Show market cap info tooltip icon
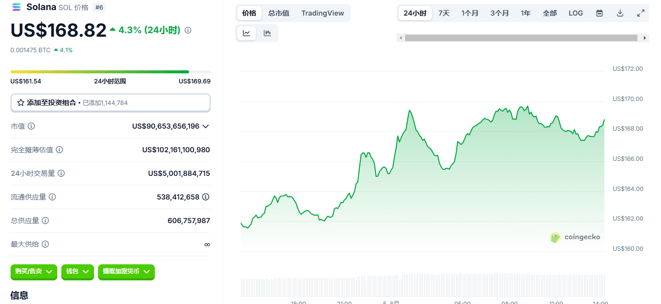661x304 pixels. 31,126
